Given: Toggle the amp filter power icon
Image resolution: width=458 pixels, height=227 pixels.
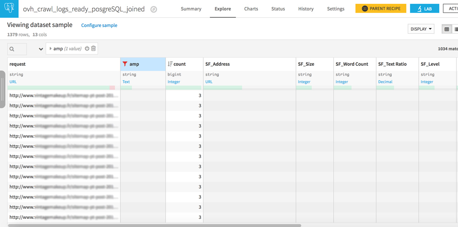Looking at the screenshot, I should (87, 49).
